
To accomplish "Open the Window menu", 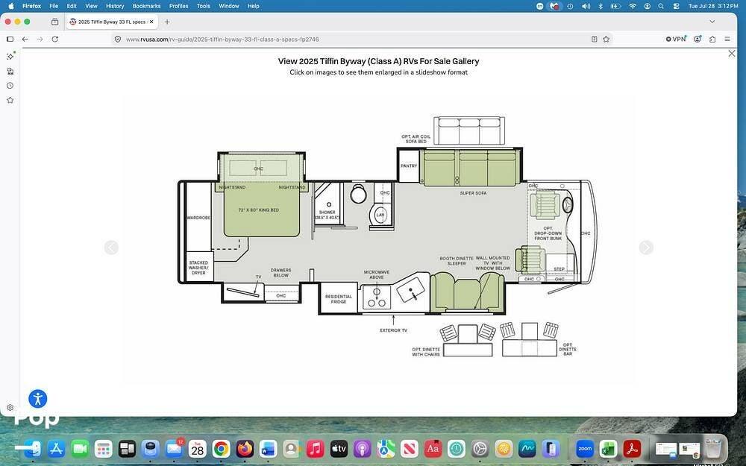I will [x=229, y=6].
